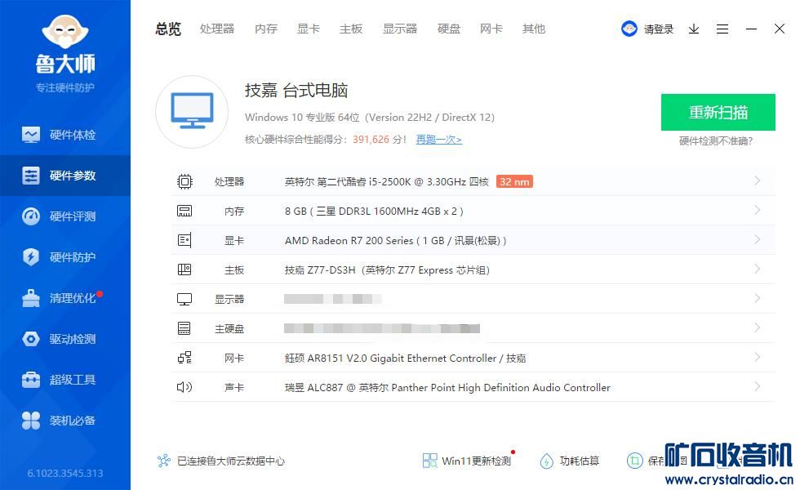Image resolution: width=800 pixels, height=490 pixels.
Task: Expand the 内存 row chevron
Action: (758, 211)
